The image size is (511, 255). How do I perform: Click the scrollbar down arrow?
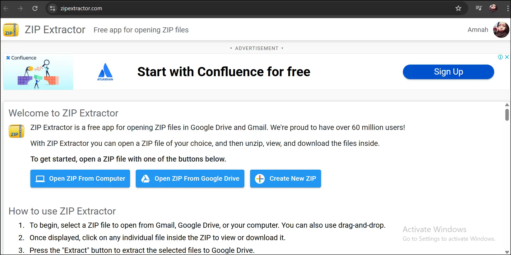(507, 252)
